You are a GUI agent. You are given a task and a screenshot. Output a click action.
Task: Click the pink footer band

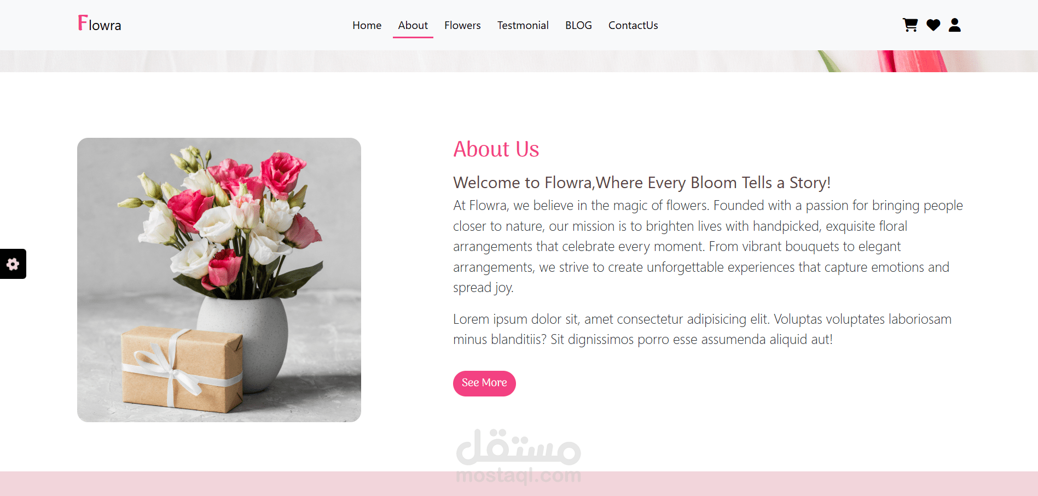click(x=519, y=484)
